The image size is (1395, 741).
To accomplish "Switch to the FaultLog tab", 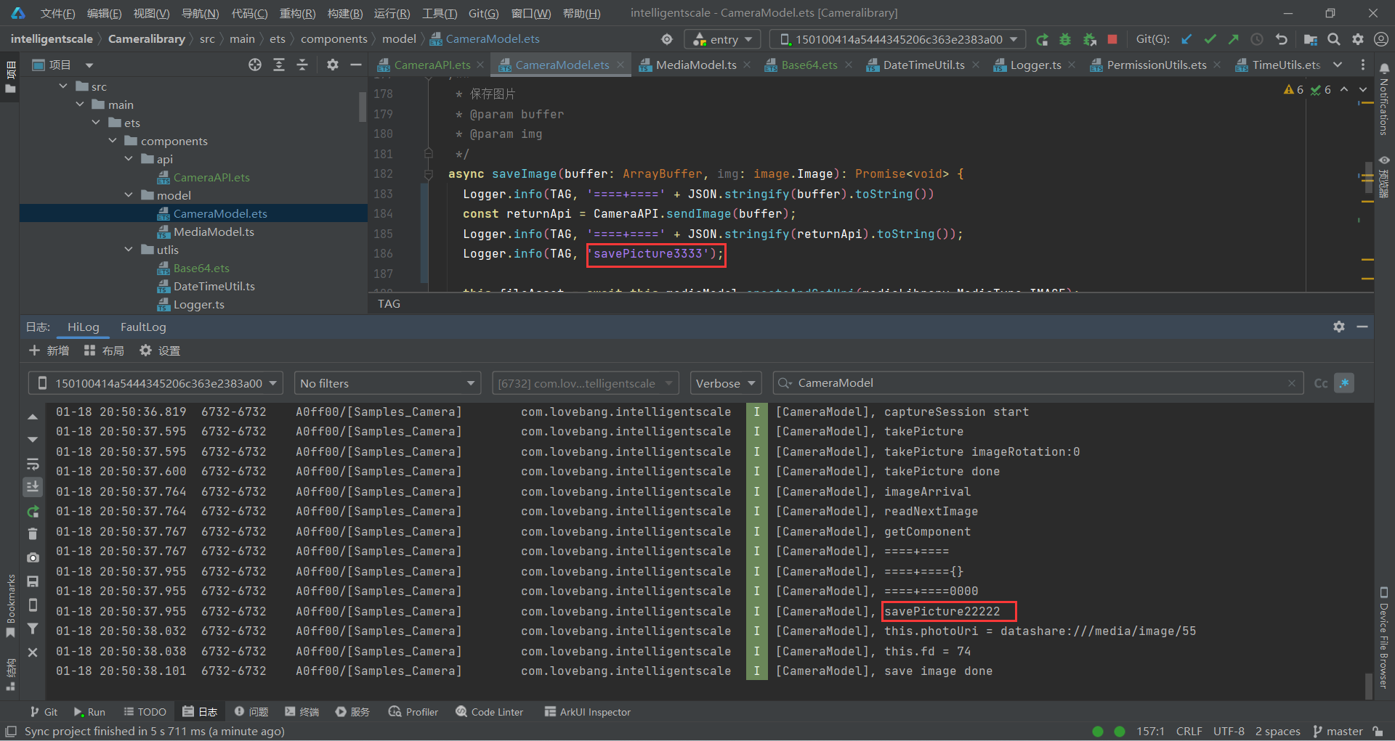I will point(143,327).
